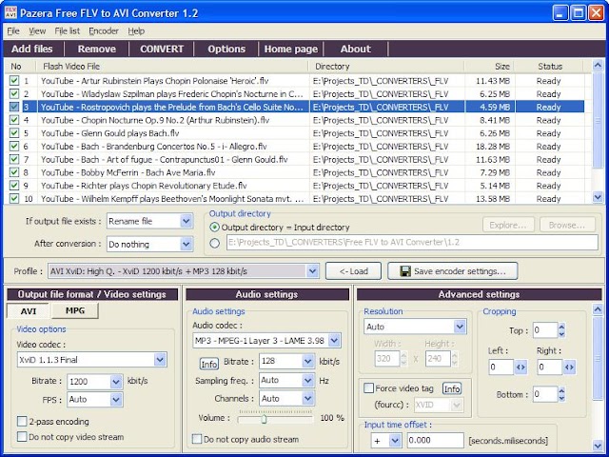Click the Flash Video File column header
Image resolution: width=609 pixels, height=457 pixels.
pyautogui.click(x=173, y=66)
